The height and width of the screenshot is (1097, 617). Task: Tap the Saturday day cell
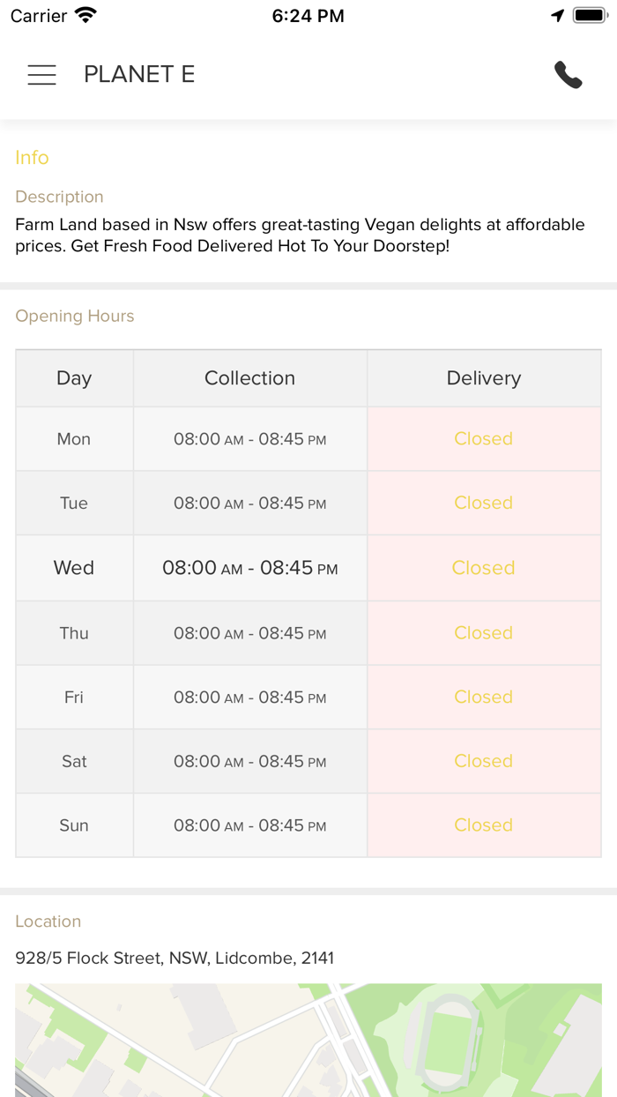tap(74, 762)
